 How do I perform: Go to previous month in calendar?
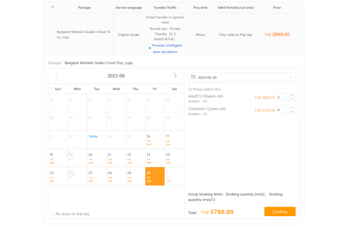[57, 75]
